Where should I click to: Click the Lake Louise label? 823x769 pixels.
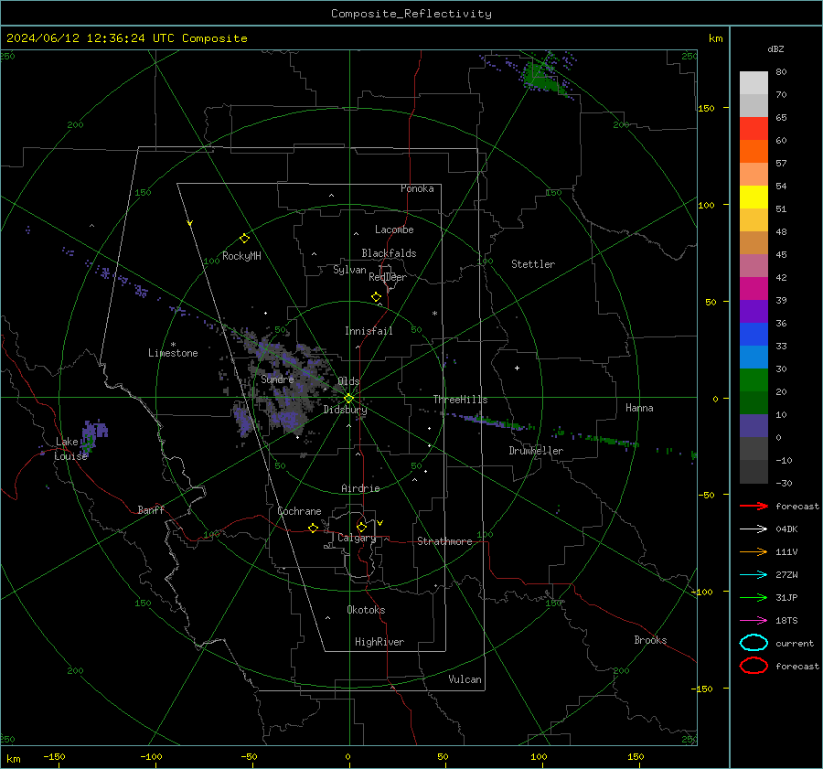tap(70, 449)
